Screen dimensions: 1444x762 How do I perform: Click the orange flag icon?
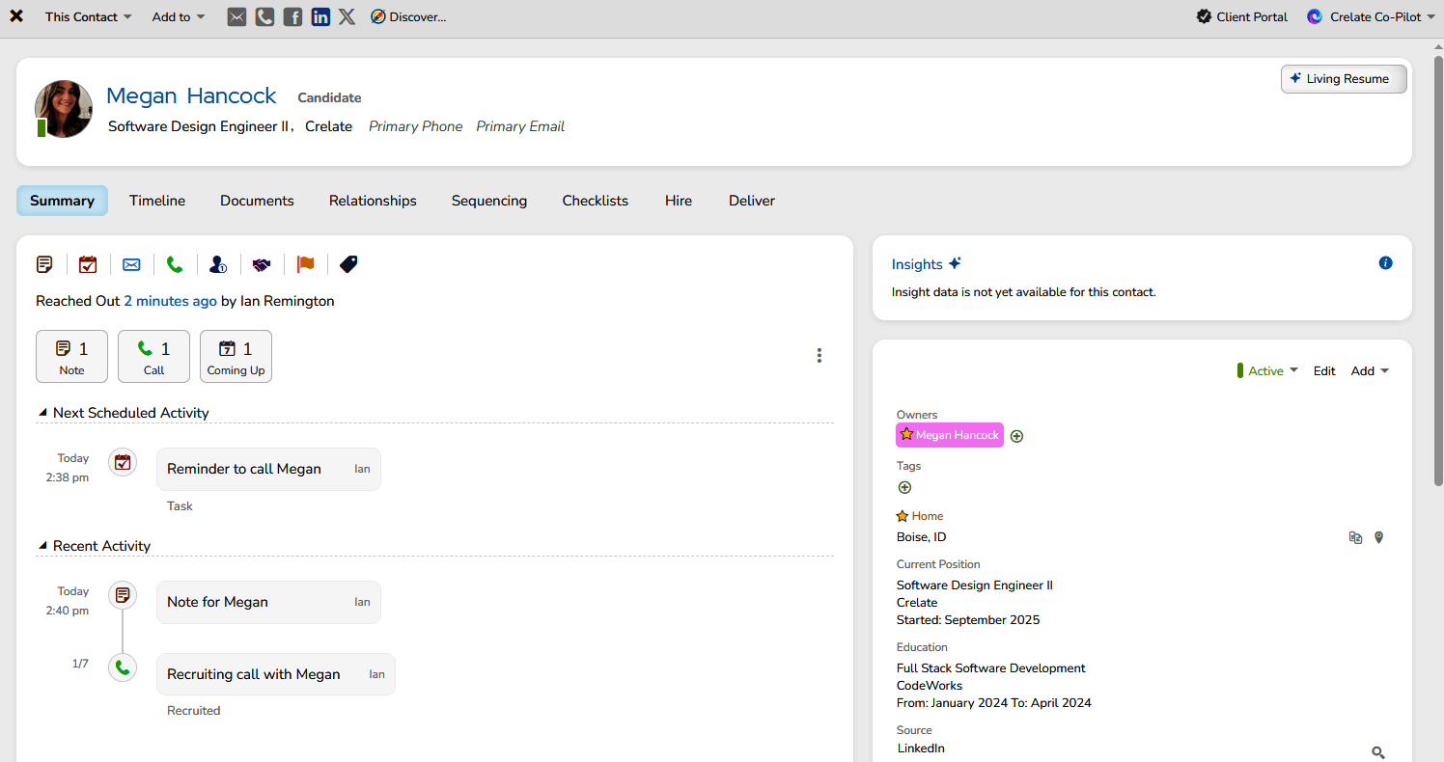(305, 264)
